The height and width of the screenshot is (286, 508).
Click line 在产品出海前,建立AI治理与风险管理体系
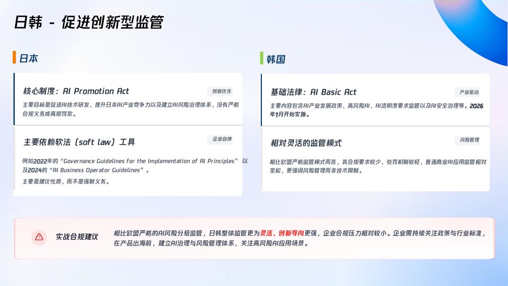point(210,243)
